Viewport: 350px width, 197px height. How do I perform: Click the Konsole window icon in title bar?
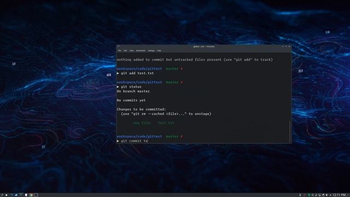[119, 47]
